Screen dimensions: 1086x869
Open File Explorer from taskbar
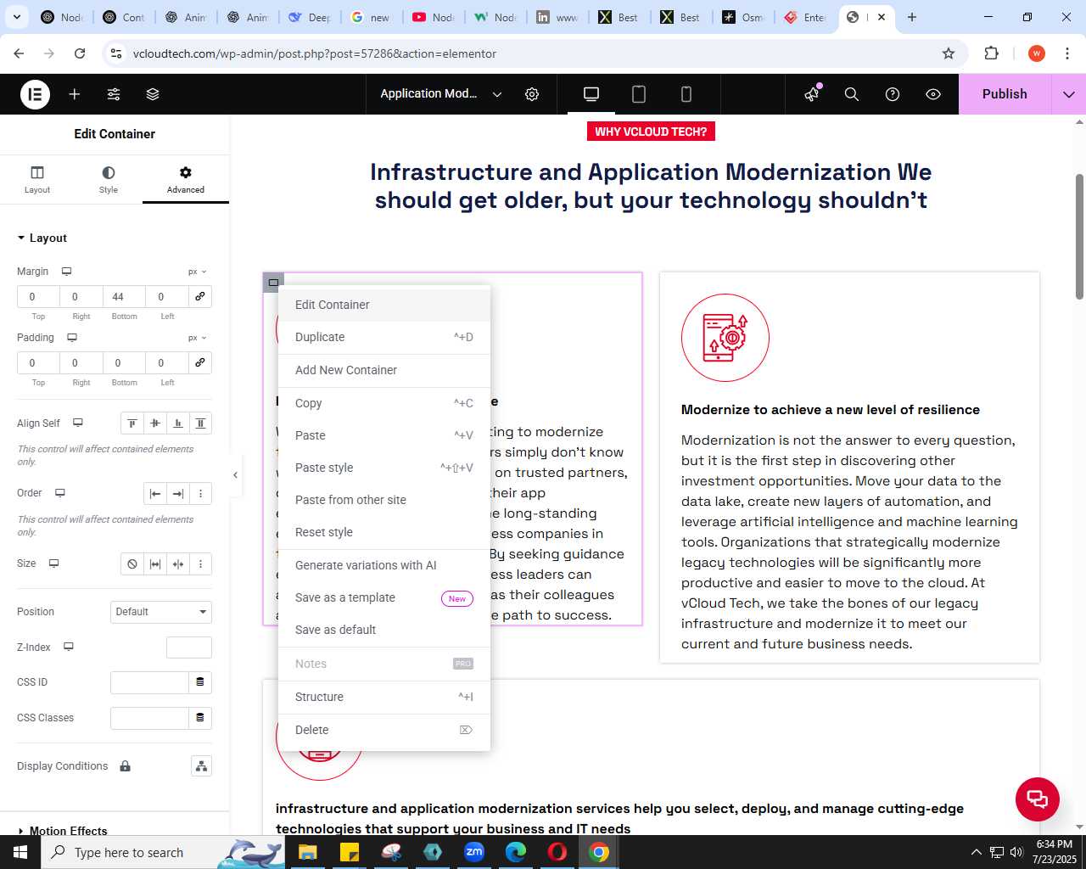[307, 852]
